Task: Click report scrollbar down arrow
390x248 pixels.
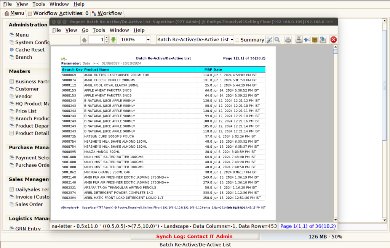Action: (335, 220)
